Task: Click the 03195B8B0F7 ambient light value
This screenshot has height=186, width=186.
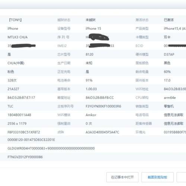Action: pos(175,132)
